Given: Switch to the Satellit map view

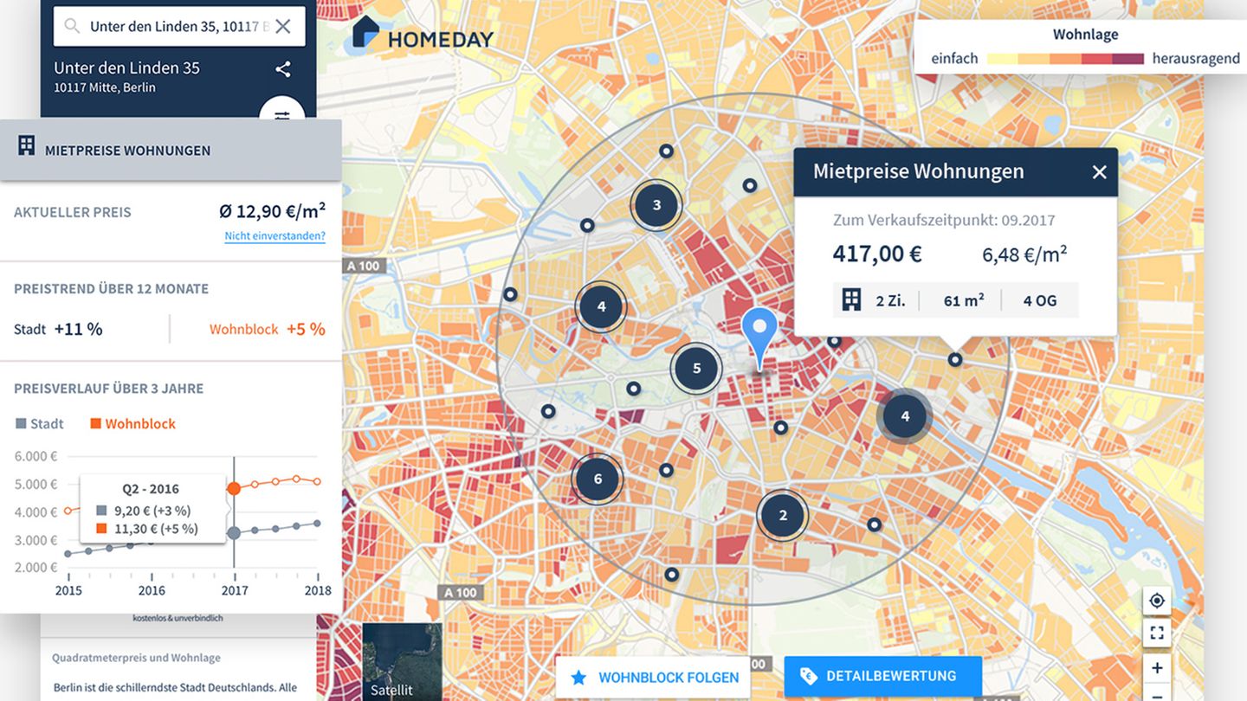Looking at the screenshot, I should (x=402, y=661).
